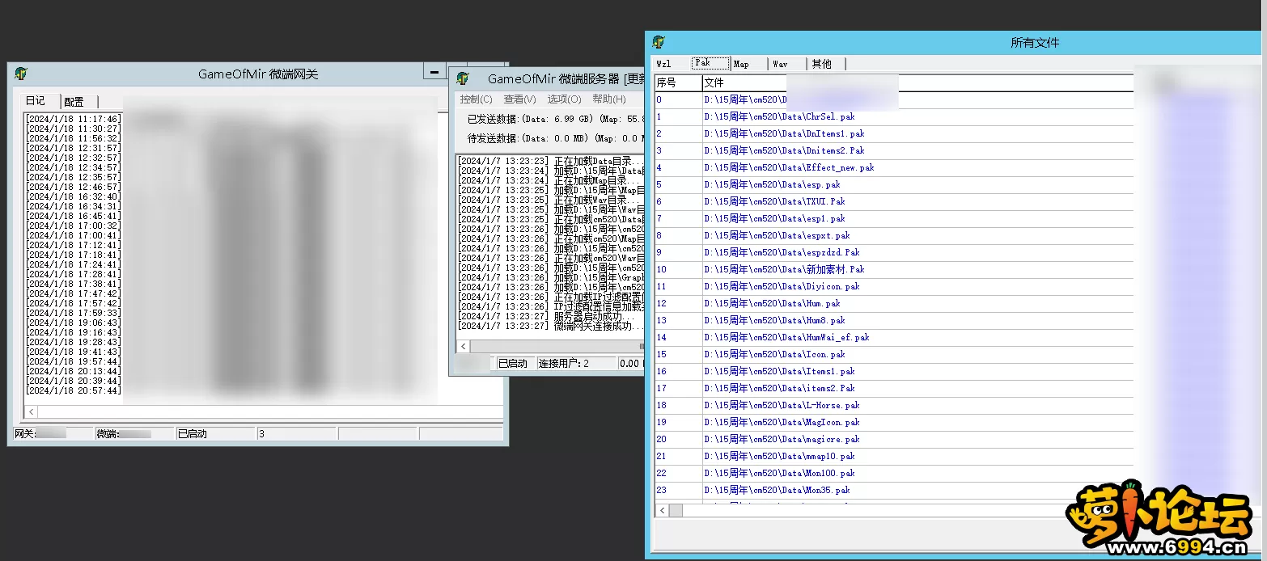Select the Hum8.pak file row

tap(894, 321)
